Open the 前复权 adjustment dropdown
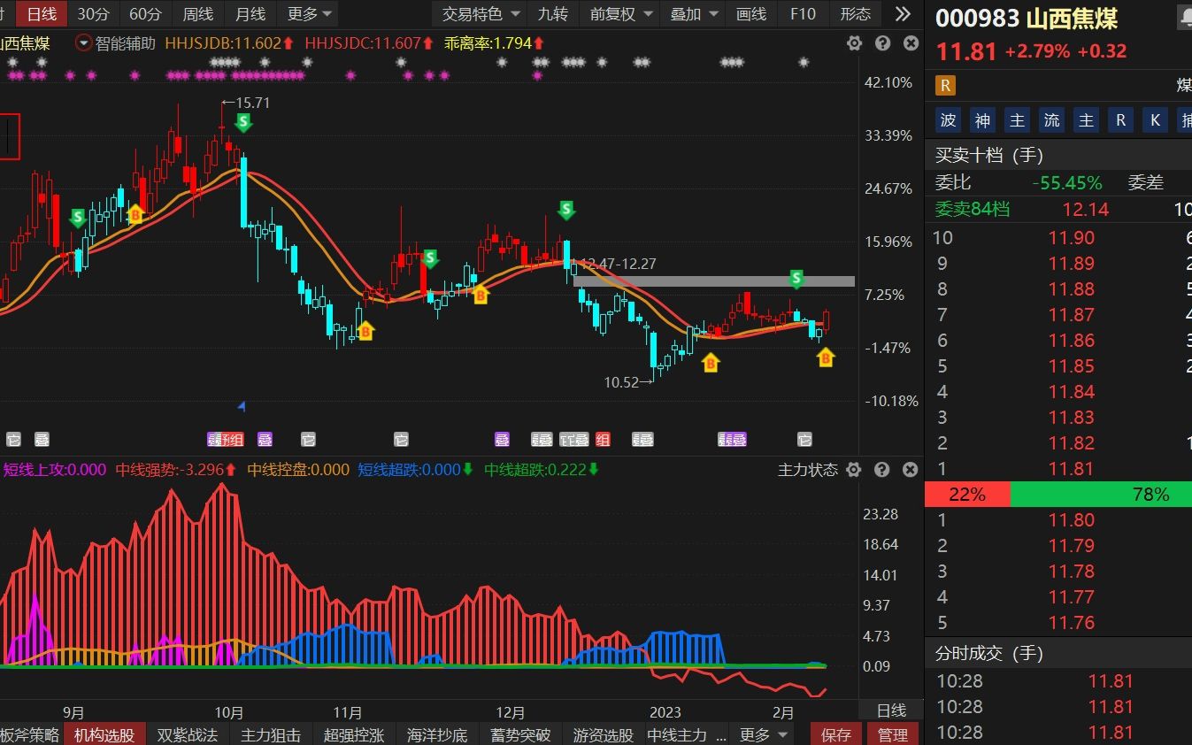This screenshot has width=1192, height=745. [x=621, y=13]
